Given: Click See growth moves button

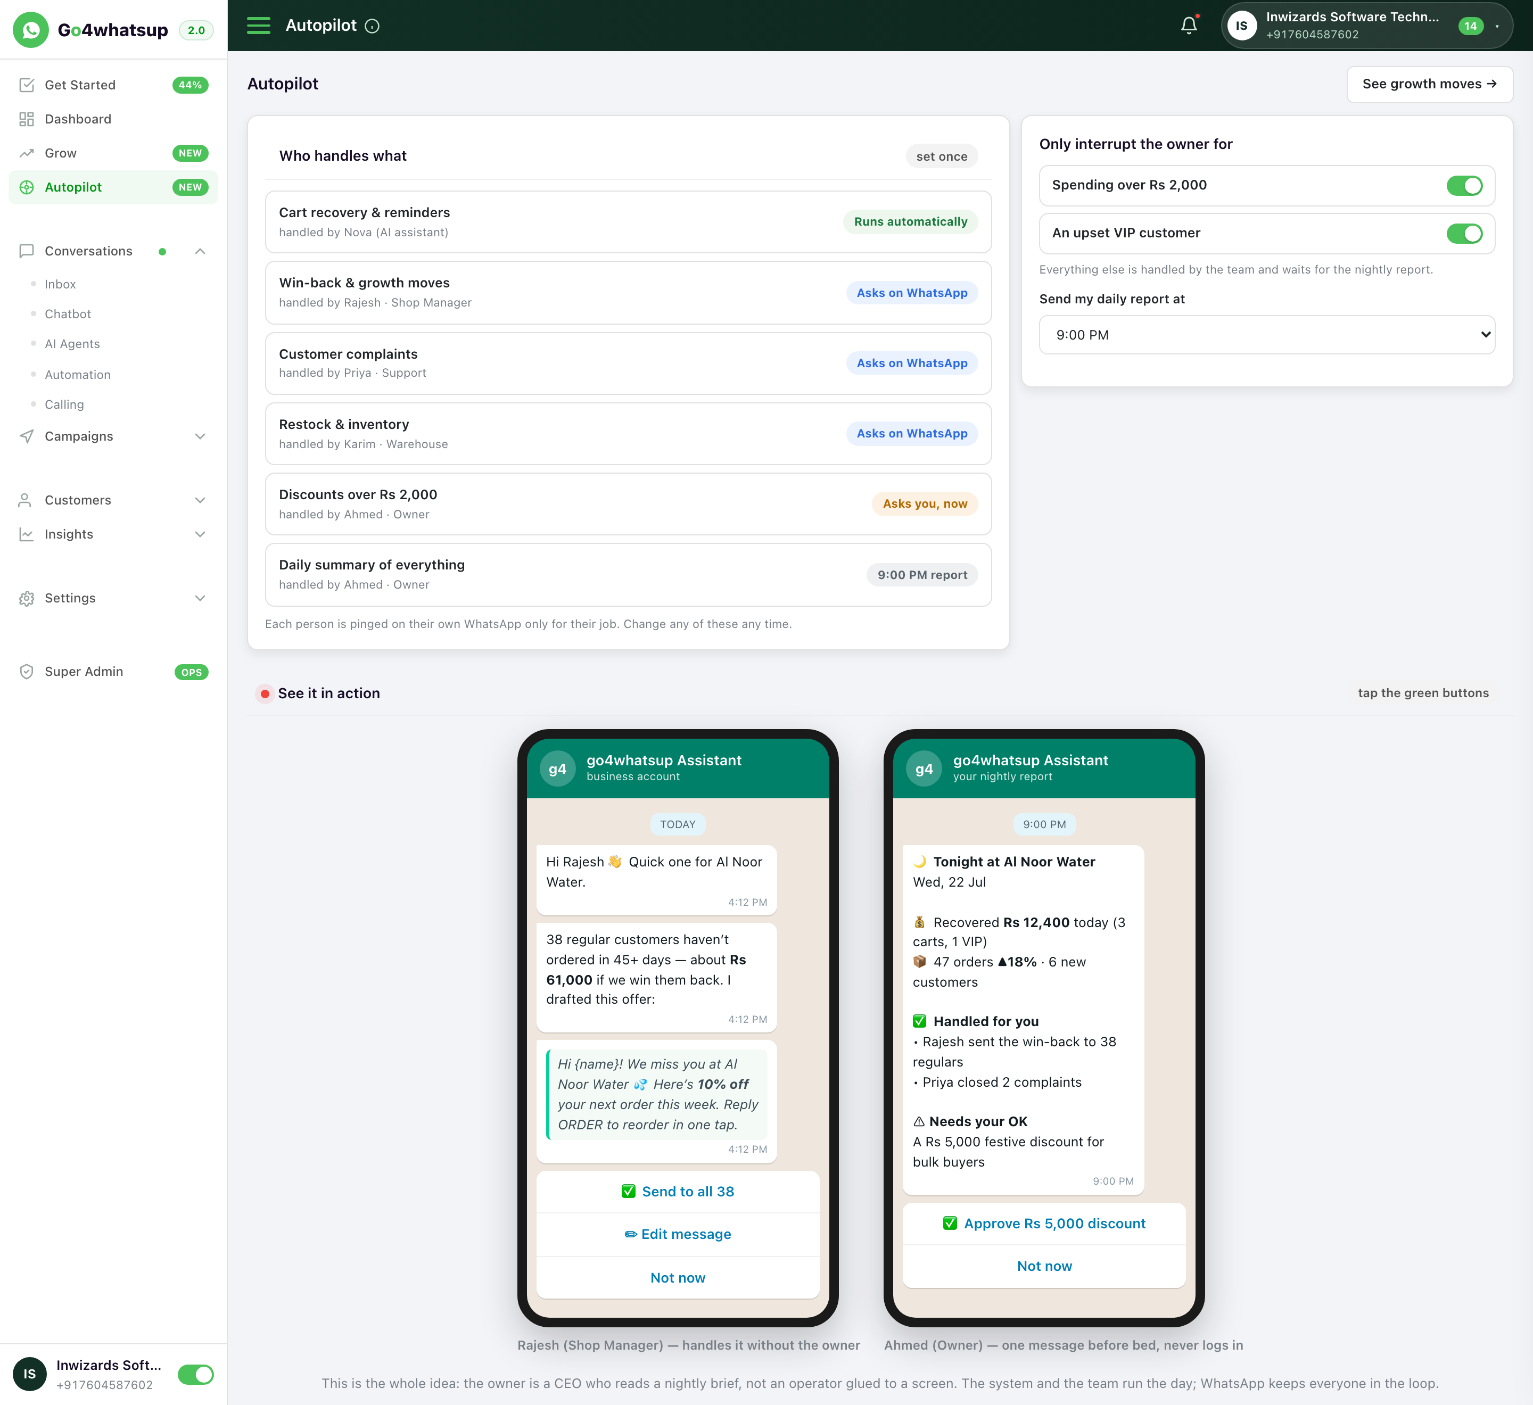Looking at the screenshot, I should (1429, 84).
